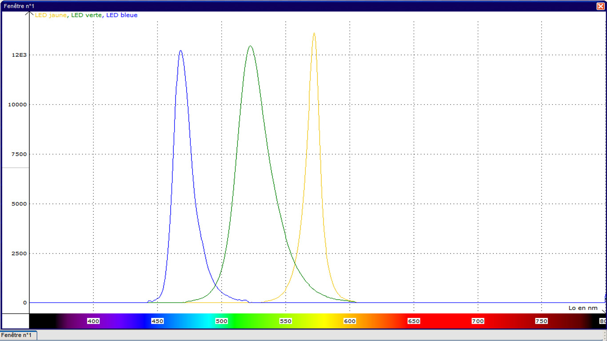Click the Lo en nm axis label
The height and width of the screenshot is (341, 607).
coord(583,308)
